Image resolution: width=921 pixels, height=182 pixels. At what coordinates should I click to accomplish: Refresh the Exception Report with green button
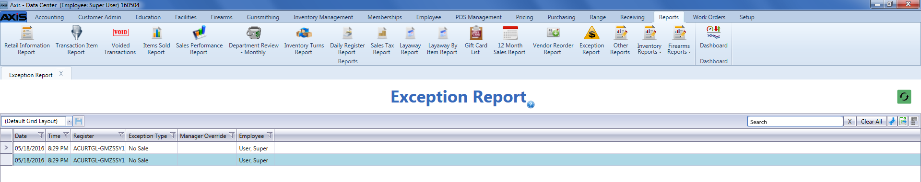click(x=904, y=97)
